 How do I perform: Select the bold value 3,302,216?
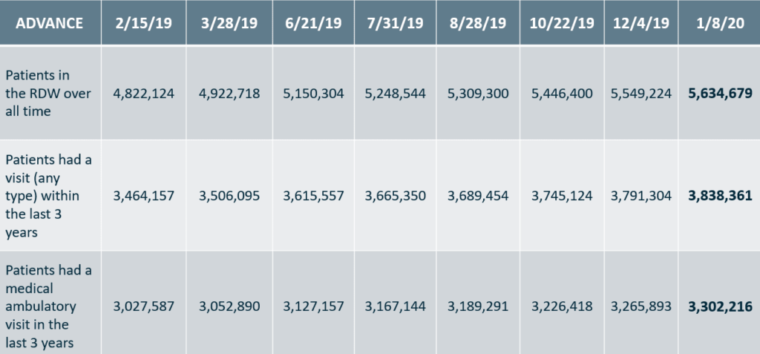720,306
